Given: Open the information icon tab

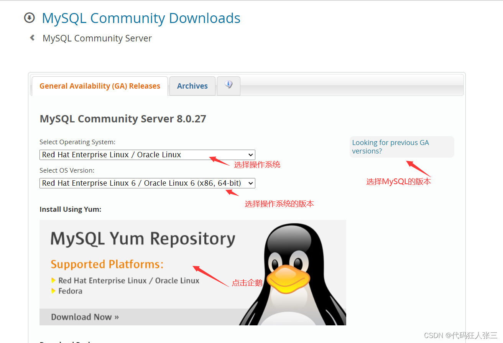Looking at the screenshot, I should (x=228, y=86).
